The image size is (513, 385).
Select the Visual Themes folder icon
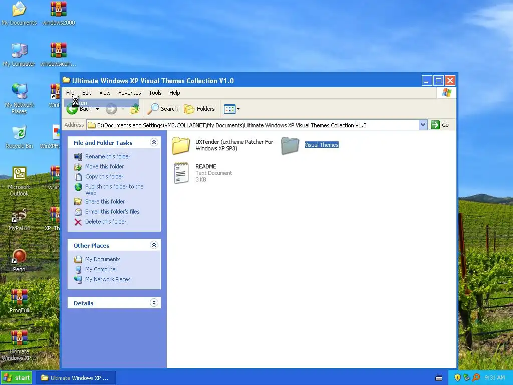tap(290, 145)
